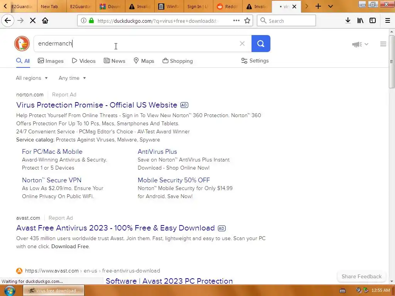Click Report Ad next to norton.com

64,95
